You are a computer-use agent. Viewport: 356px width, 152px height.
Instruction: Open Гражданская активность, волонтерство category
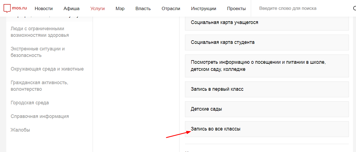tap(39, 86)
